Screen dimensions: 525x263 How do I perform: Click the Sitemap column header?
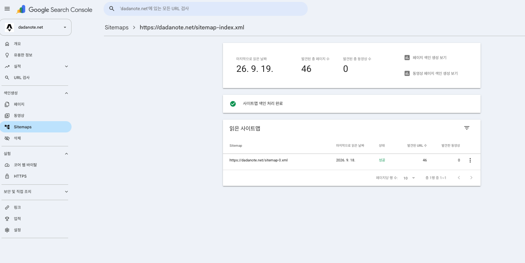(x=236, y=146)
